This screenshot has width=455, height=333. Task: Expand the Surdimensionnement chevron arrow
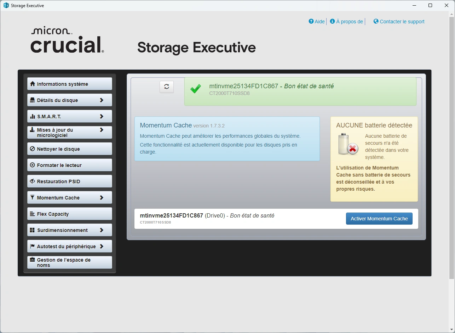(102, 230)
